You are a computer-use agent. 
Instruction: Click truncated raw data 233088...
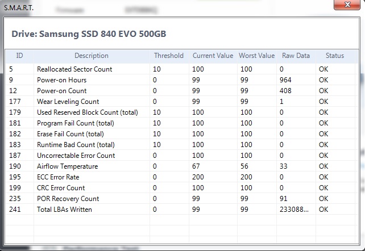click(x=294, y=210)
